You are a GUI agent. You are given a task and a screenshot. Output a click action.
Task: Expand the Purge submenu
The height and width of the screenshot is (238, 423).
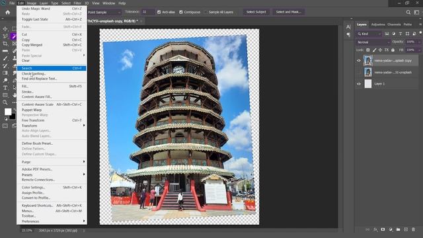point(52,162)
